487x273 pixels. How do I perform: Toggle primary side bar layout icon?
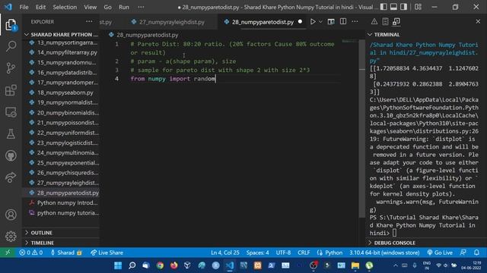click(384, 7)
